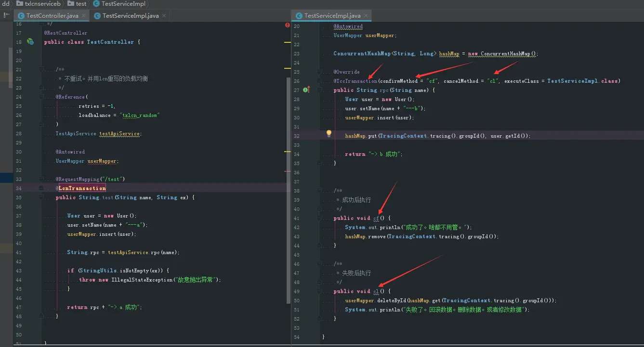Viewport: 644px width, 347px height.
Task: Open the test folder breadcrumb
Action: coord(77,4)
